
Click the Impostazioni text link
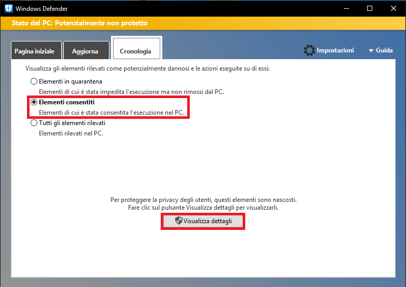pos(335,50)
